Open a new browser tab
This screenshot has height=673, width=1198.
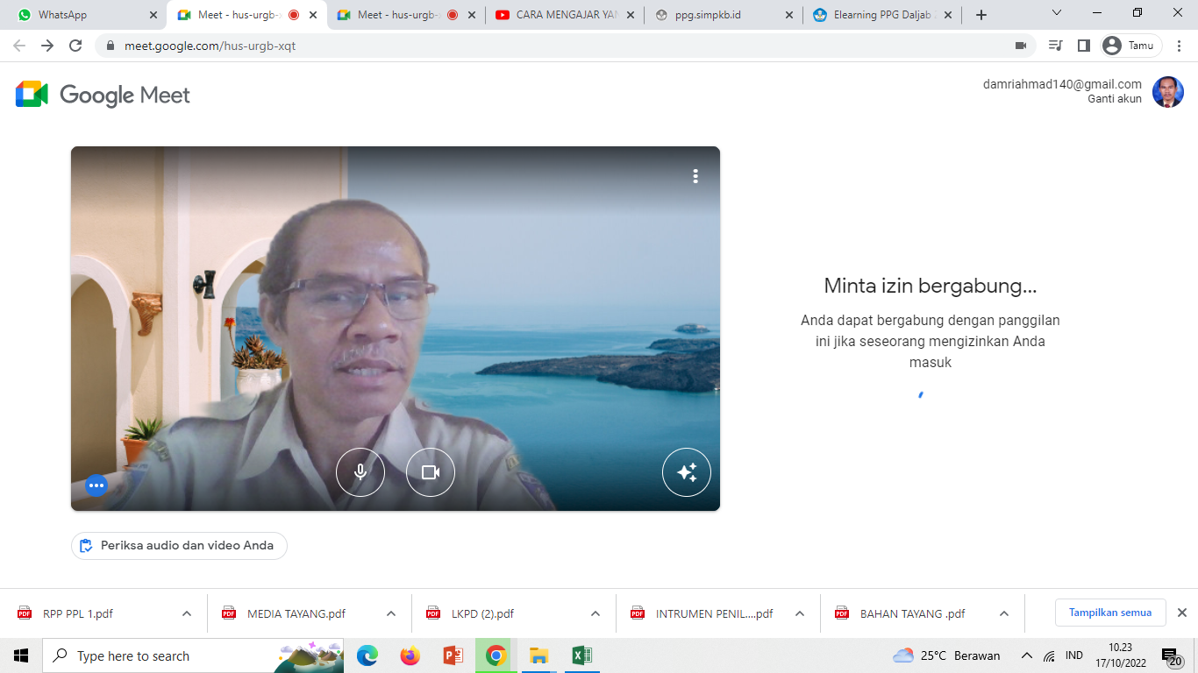pyautogui.click(x=981, y=15)
